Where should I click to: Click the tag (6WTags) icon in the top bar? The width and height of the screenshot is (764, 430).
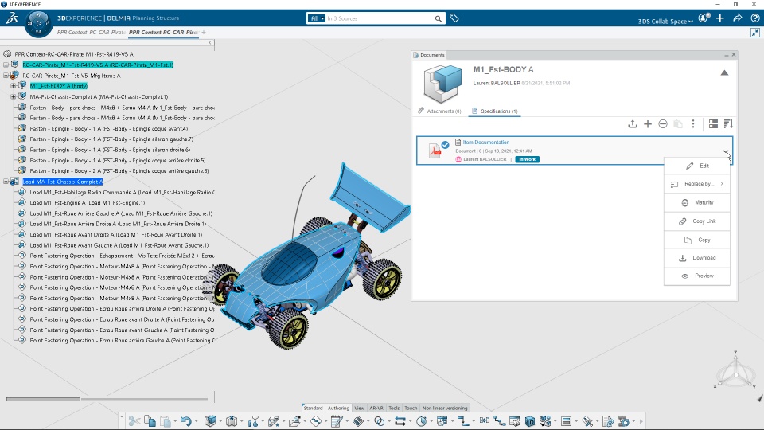pyautogui.click(x=454, y=18)
